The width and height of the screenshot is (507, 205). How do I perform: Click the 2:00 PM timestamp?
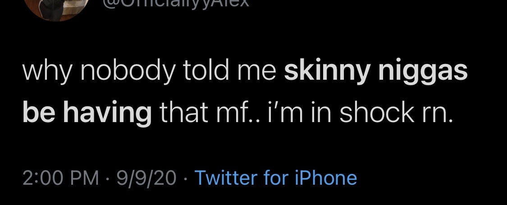[x=60, y=178]
